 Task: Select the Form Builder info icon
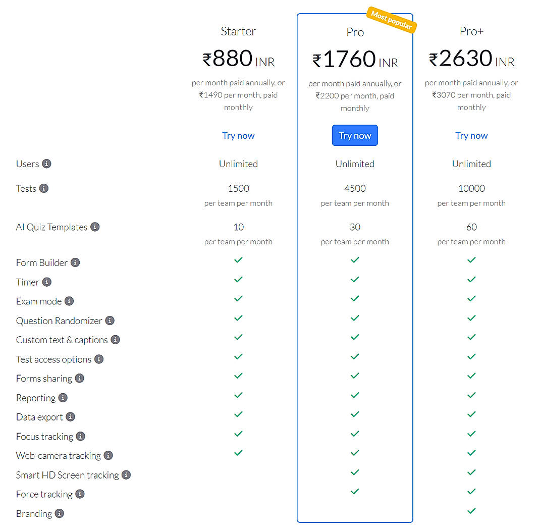click(75, 262)
